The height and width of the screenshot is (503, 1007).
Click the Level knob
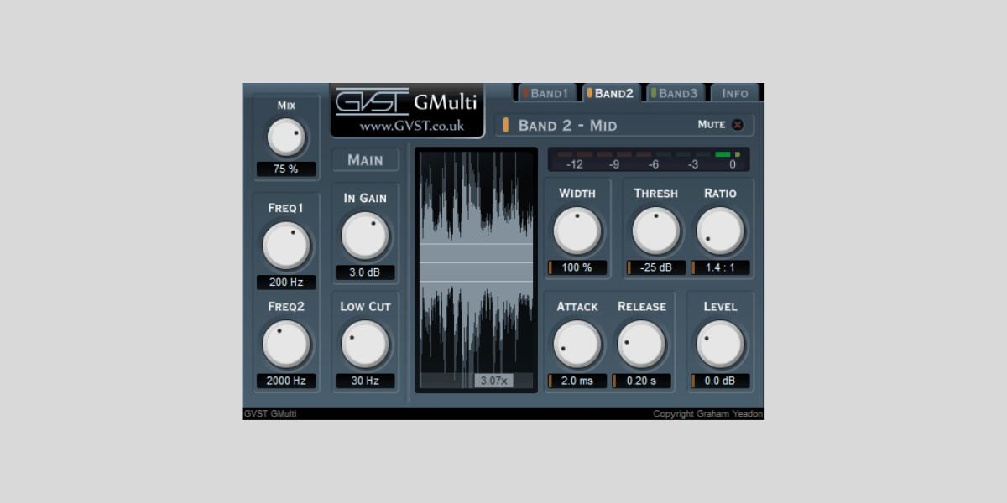pyautogui.click(x=720, y=344)
